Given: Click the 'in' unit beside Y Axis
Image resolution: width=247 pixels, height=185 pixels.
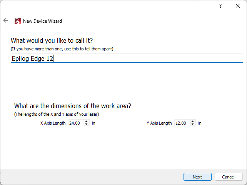Looking at the screenshot, I should point(200,123).
